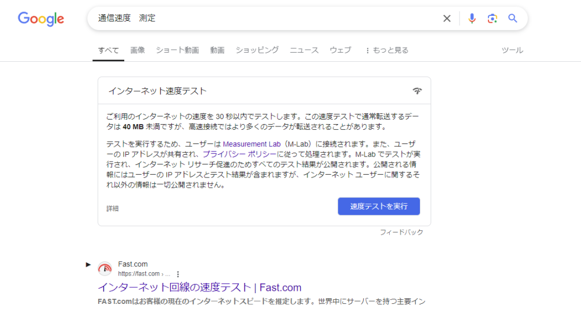Open the ショート動画 tab
The height and width of the screenshot is (309, 581).
177,50
